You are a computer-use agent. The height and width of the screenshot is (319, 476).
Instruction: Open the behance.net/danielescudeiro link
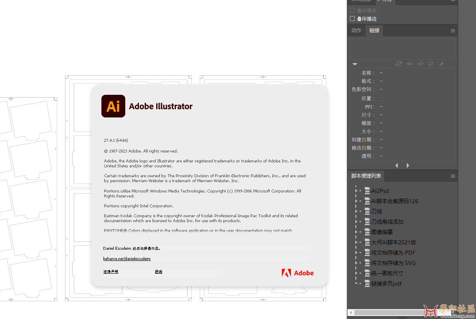pos(127,258)
